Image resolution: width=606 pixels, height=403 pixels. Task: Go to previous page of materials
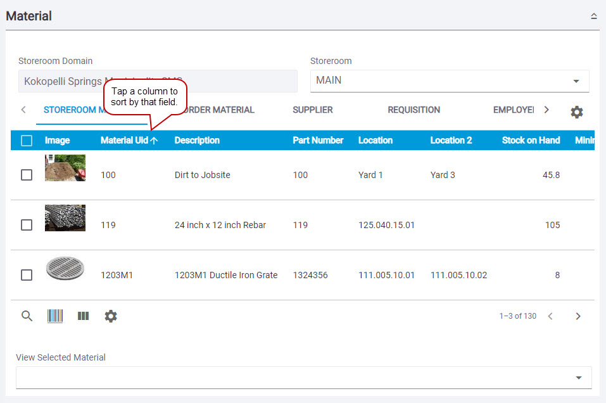tap(550, 316)
